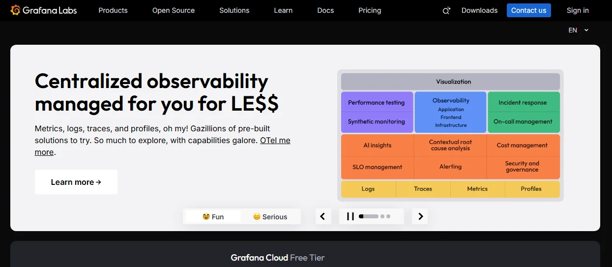The width and height of the screenshot is (612, 267).
Task: Click the Profiles block
Action: (x=531, y=189)
